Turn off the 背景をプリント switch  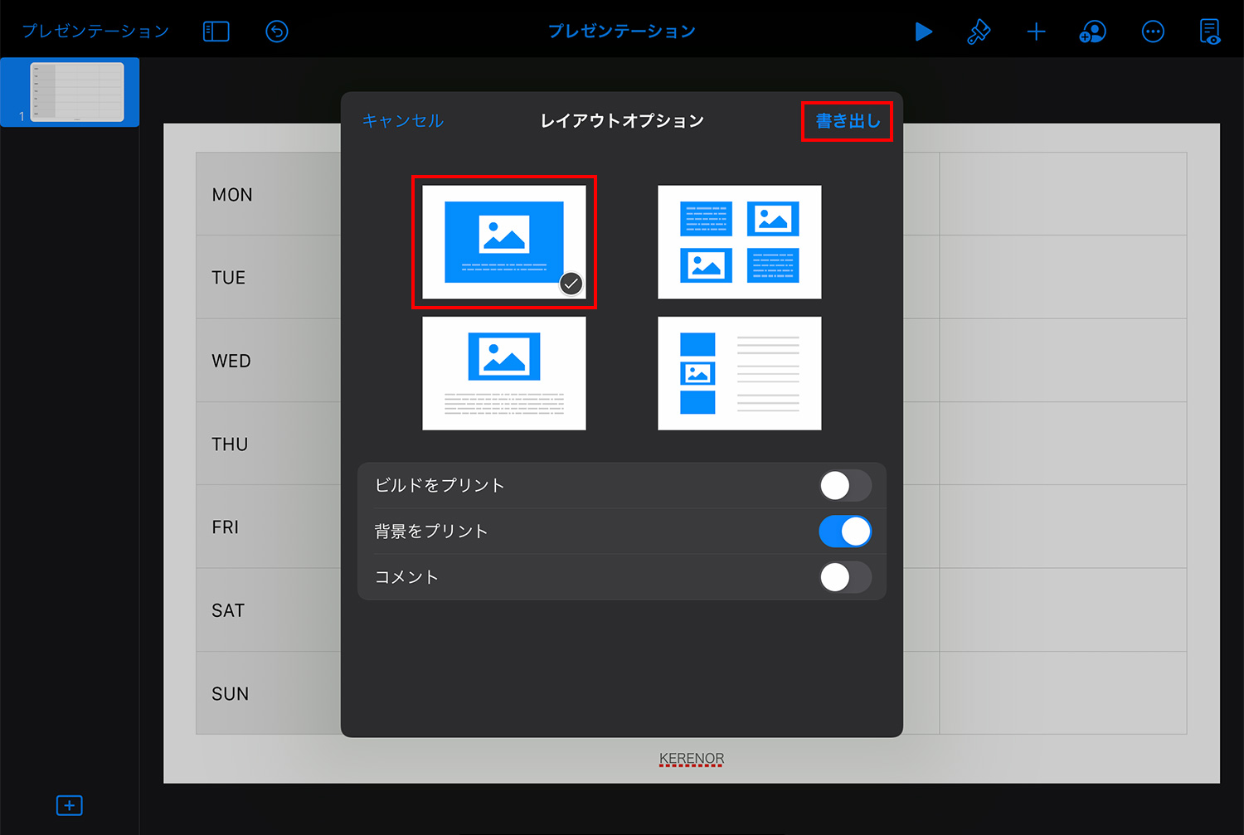coord(845,532)
